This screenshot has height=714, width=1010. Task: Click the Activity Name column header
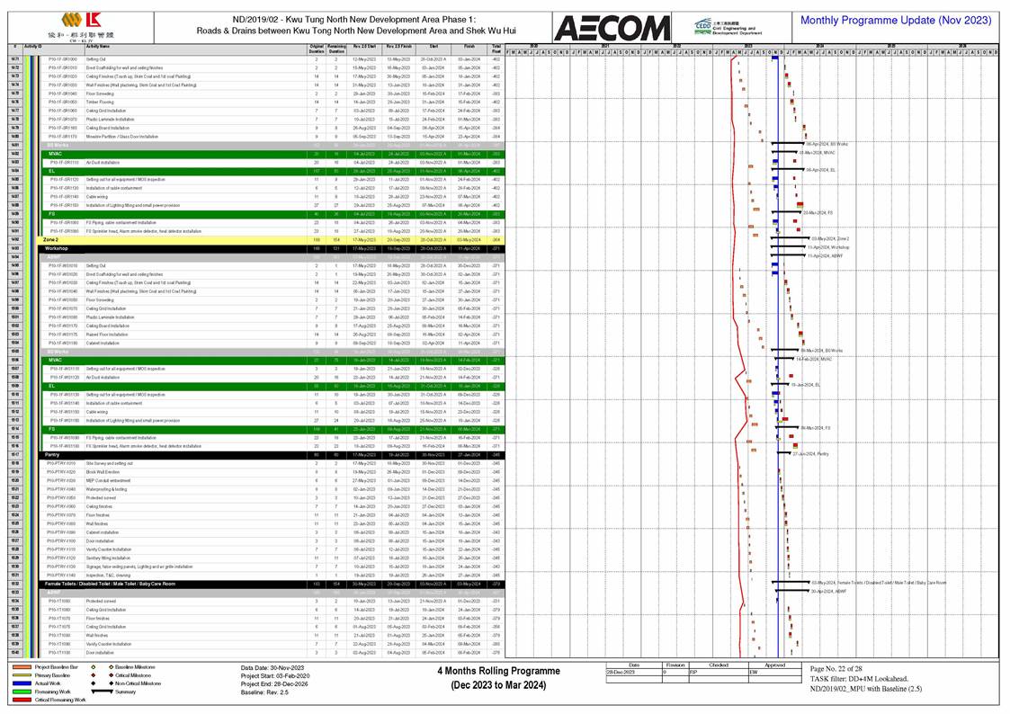coord(99,47)
